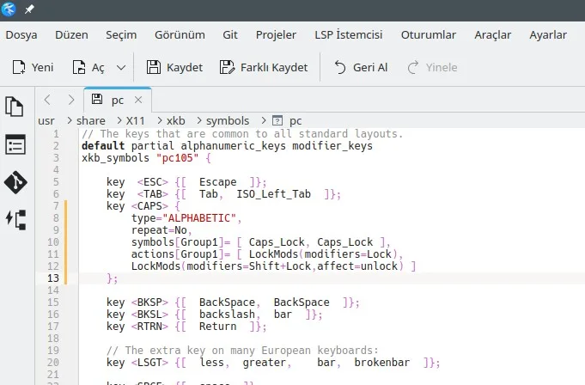Create a new document with Yeni
585x385 pixels.
pyautogui.click(x=33, y=68)
